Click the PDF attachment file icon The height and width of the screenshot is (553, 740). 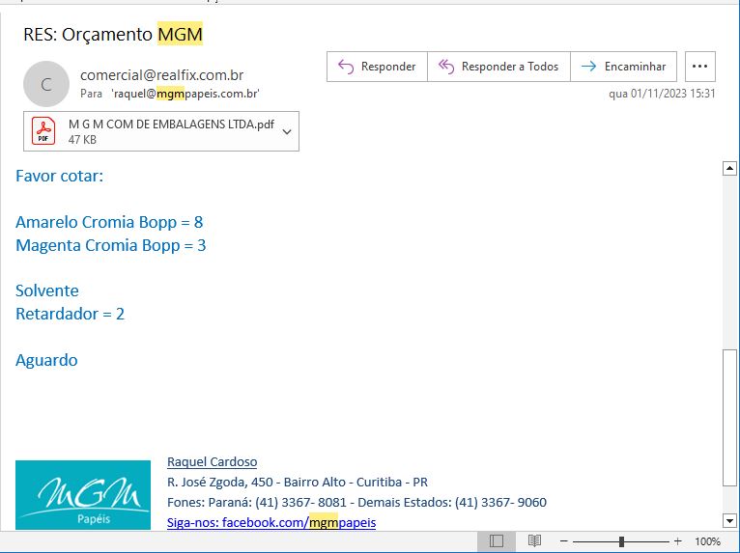coord(44,131)
